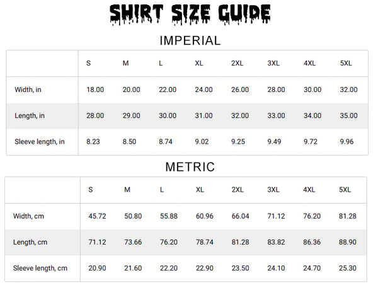Click the Shirt Size Guide title
This screenshot has width=378, height=285.
[190, 15]
